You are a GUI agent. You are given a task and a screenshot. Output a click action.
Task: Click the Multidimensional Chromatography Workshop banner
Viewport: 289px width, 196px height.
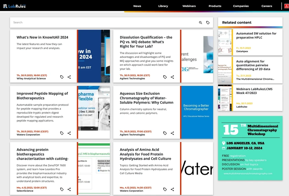coord(250,148)
